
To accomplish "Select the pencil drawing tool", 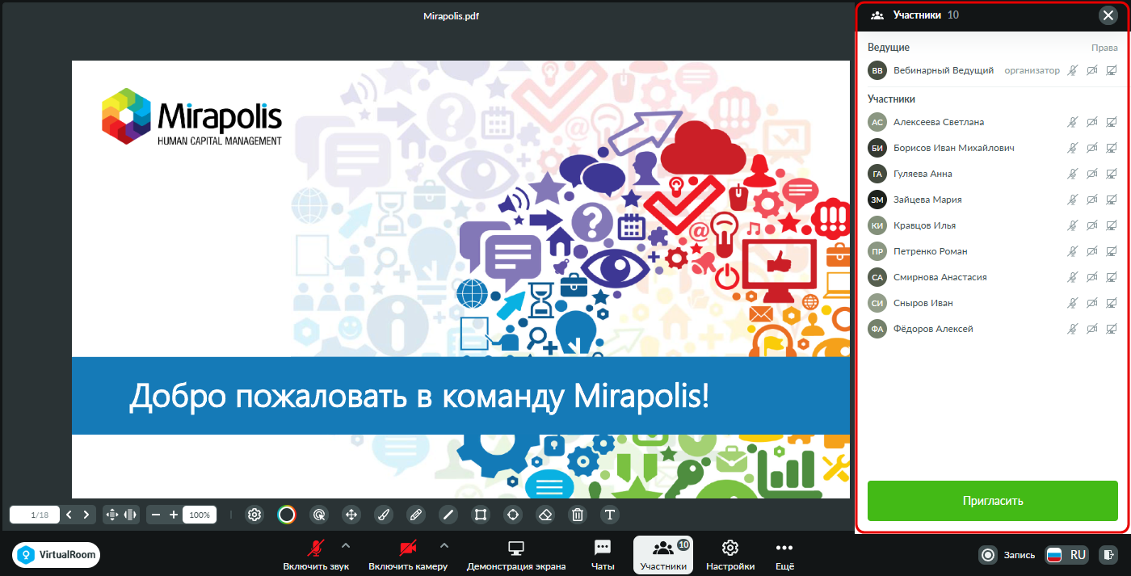I will [x=416, y=515].
